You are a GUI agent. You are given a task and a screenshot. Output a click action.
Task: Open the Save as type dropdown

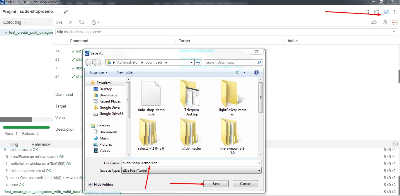click(x=191, y=171)
